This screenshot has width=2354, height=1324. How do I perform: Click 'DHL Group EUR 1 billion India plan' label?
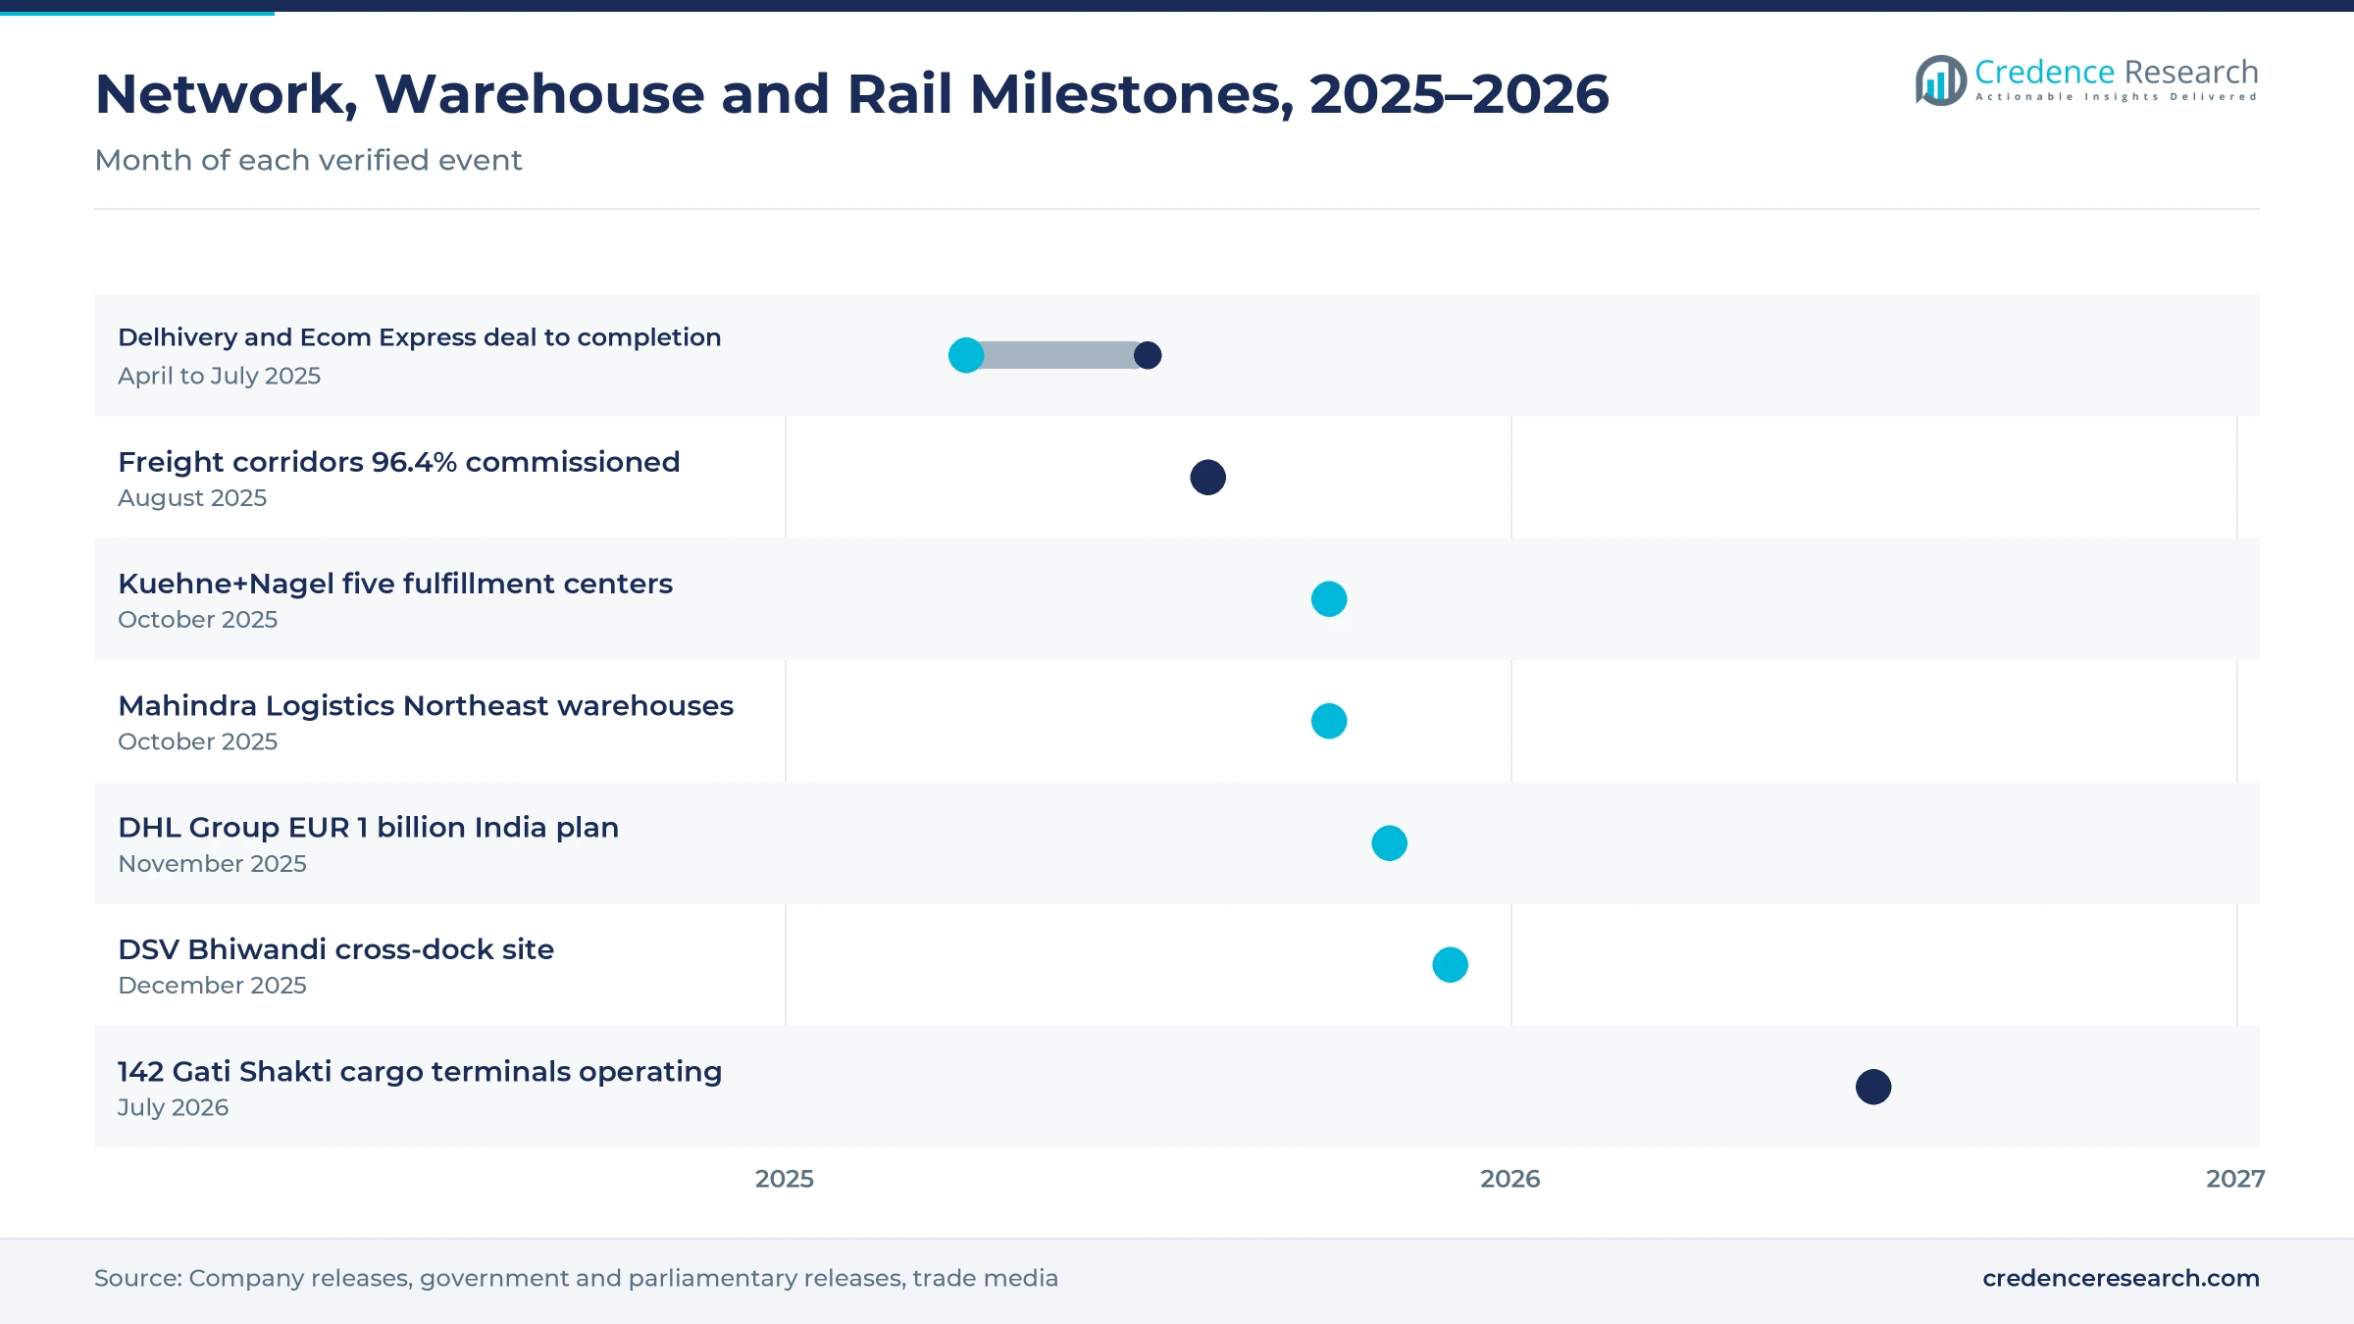368,828
